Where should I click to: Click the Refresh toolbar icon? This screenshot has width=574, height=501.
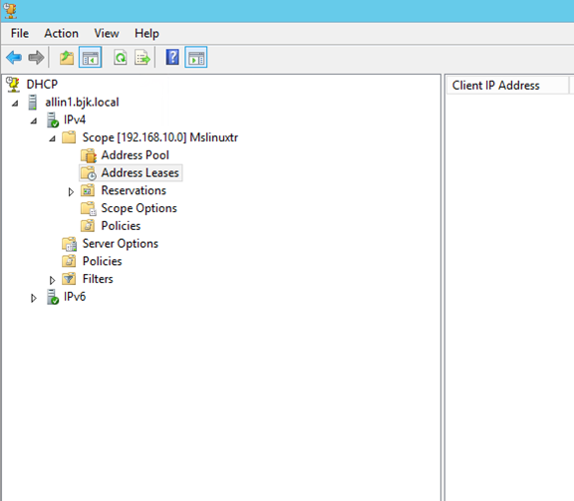click(120, 58)
